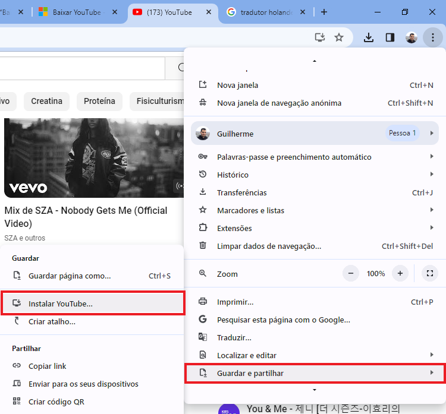The height and width of the screenshot is (414, 446).
Task: Select Copiar link option
Action: 92,366
